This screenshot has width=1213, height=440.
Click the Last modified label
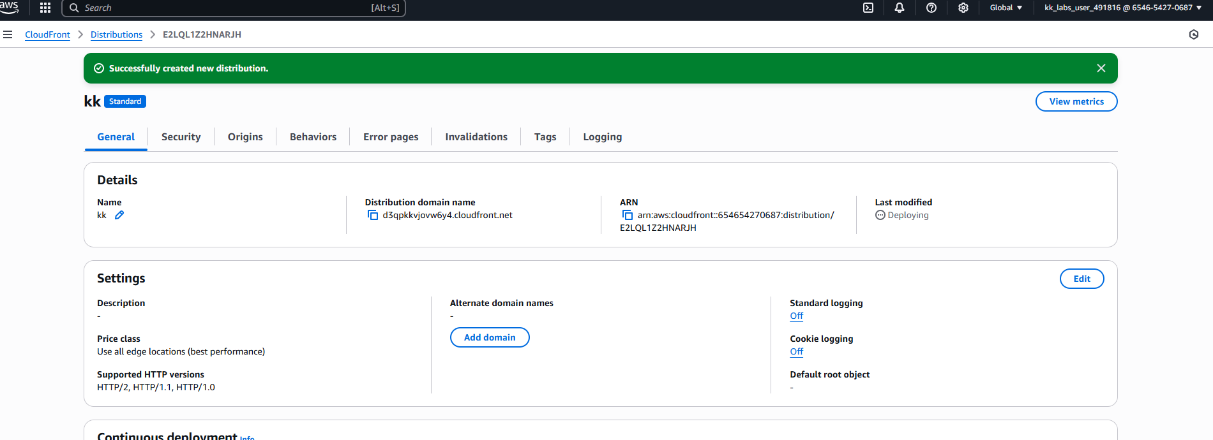[x=903, y=202]
